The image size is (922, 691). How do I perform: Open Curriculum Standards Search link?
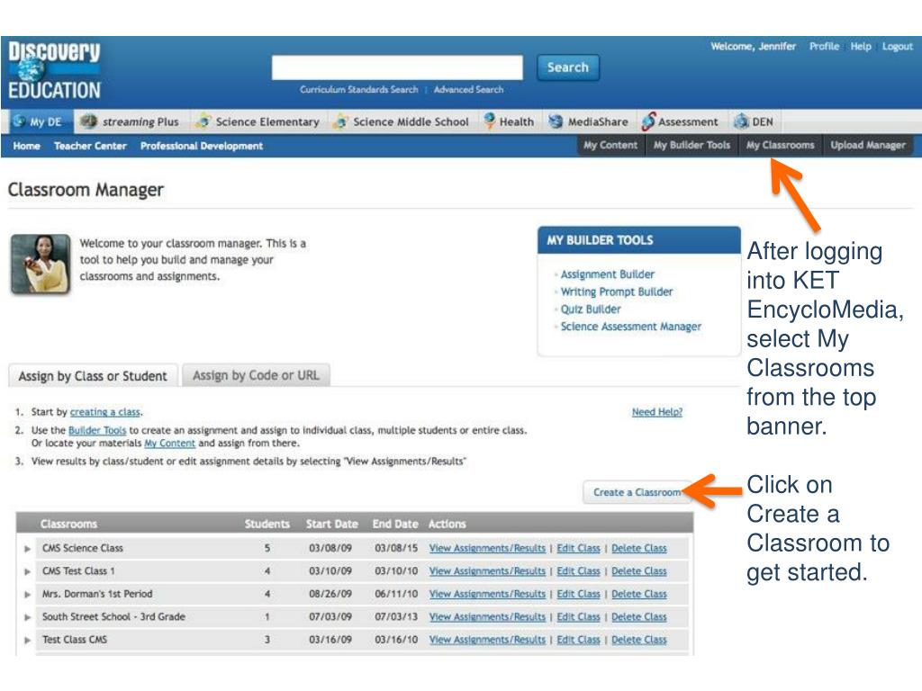pyautogui.click(x=358, y=89)
